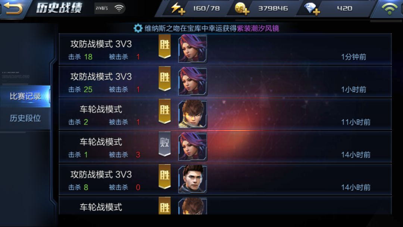Tap the orange back arrow
Screen dimensions: 403x227
click(x=13, y=8)
